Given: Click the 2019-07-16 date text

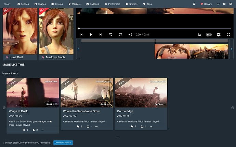Looking at the screenshot, I should point(123,116).
